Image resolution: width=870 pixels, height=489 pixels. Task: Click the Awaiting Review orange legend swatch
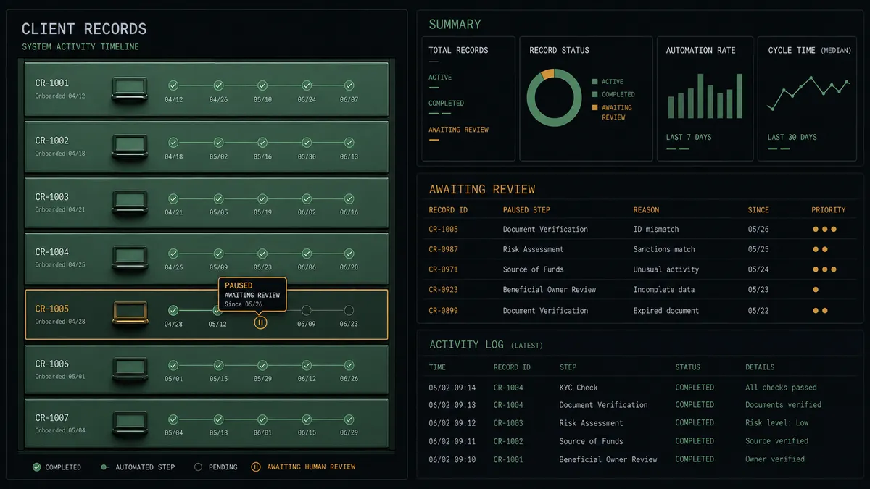click(x=595, y=107)
